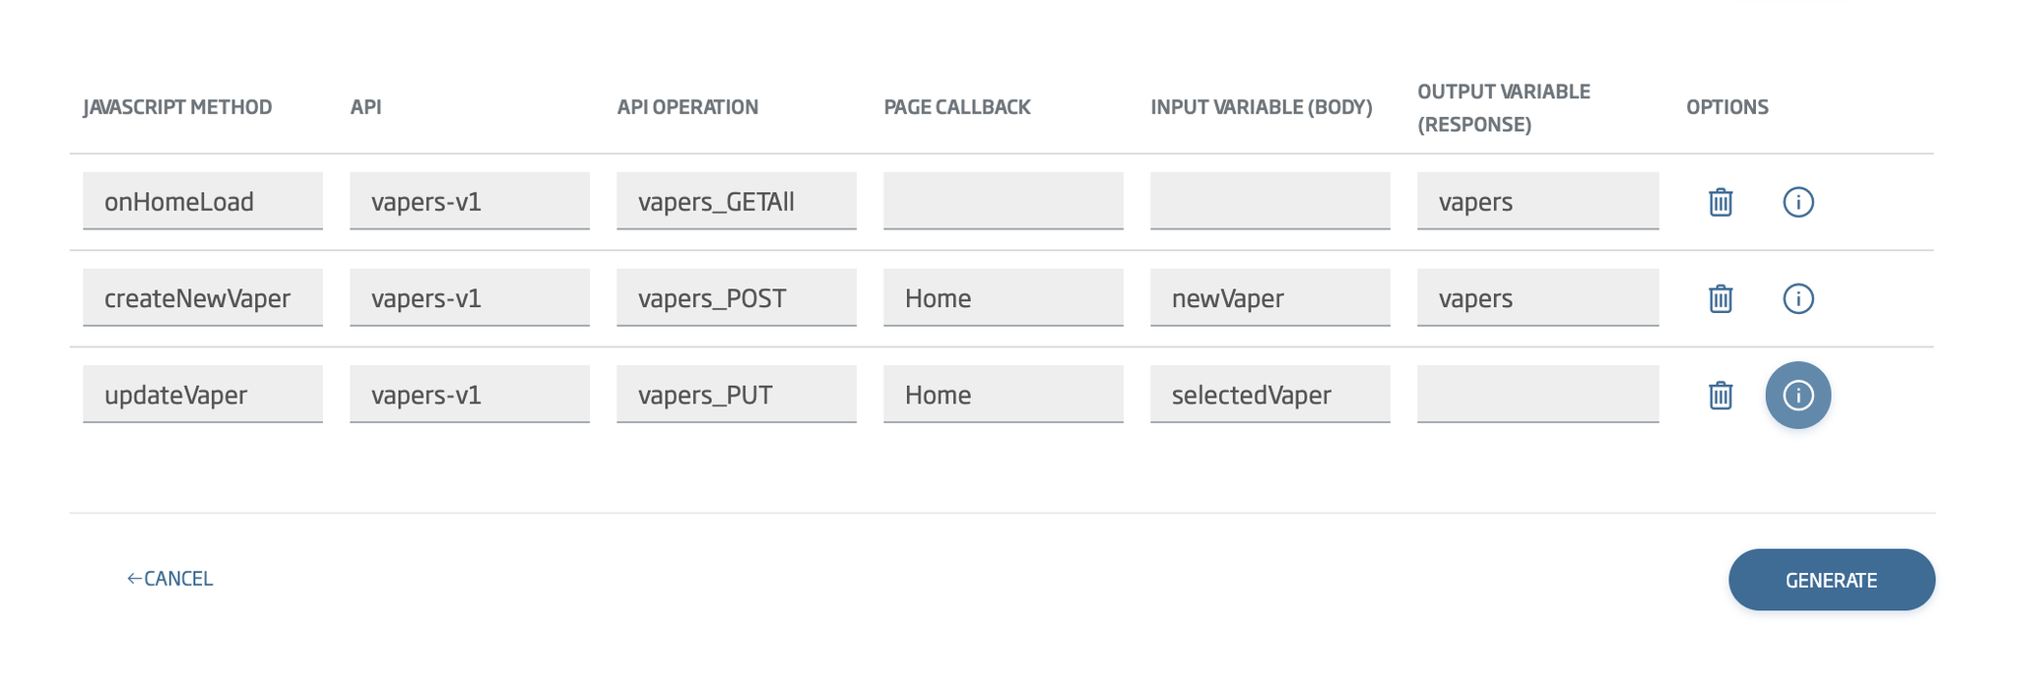Select the createNewVaper method name field
Viewport: 2017px width, 686px height.
click(x=202, y=297)
